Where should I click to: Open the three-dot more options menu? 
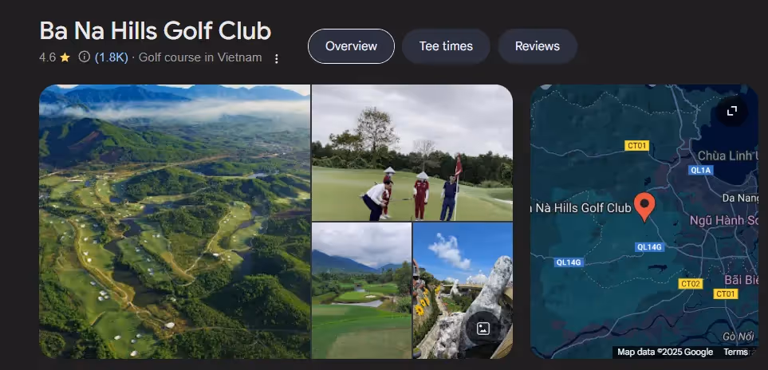[x=276, y=59]
